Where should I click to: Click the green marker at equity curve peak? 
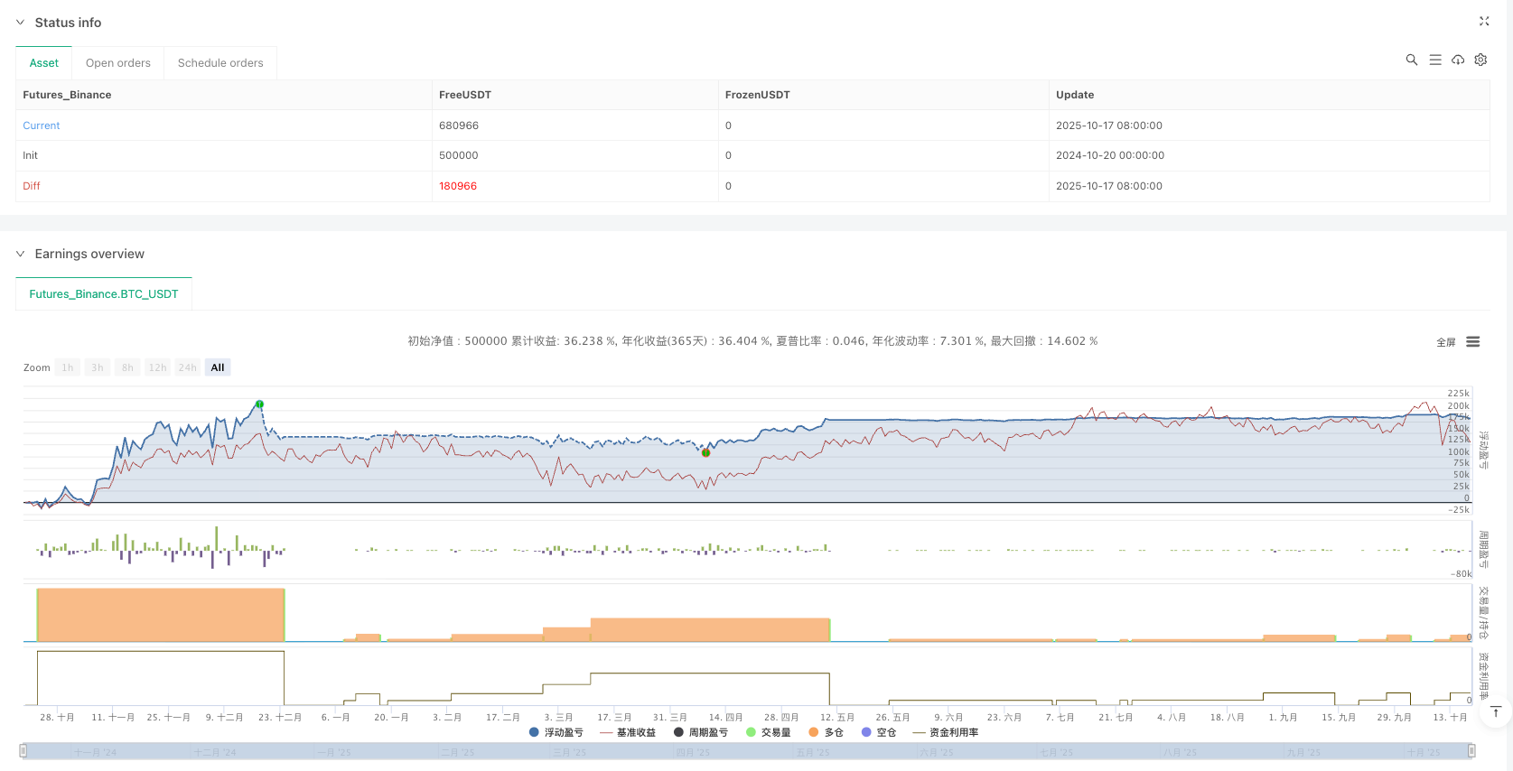[x=259, y=404]
